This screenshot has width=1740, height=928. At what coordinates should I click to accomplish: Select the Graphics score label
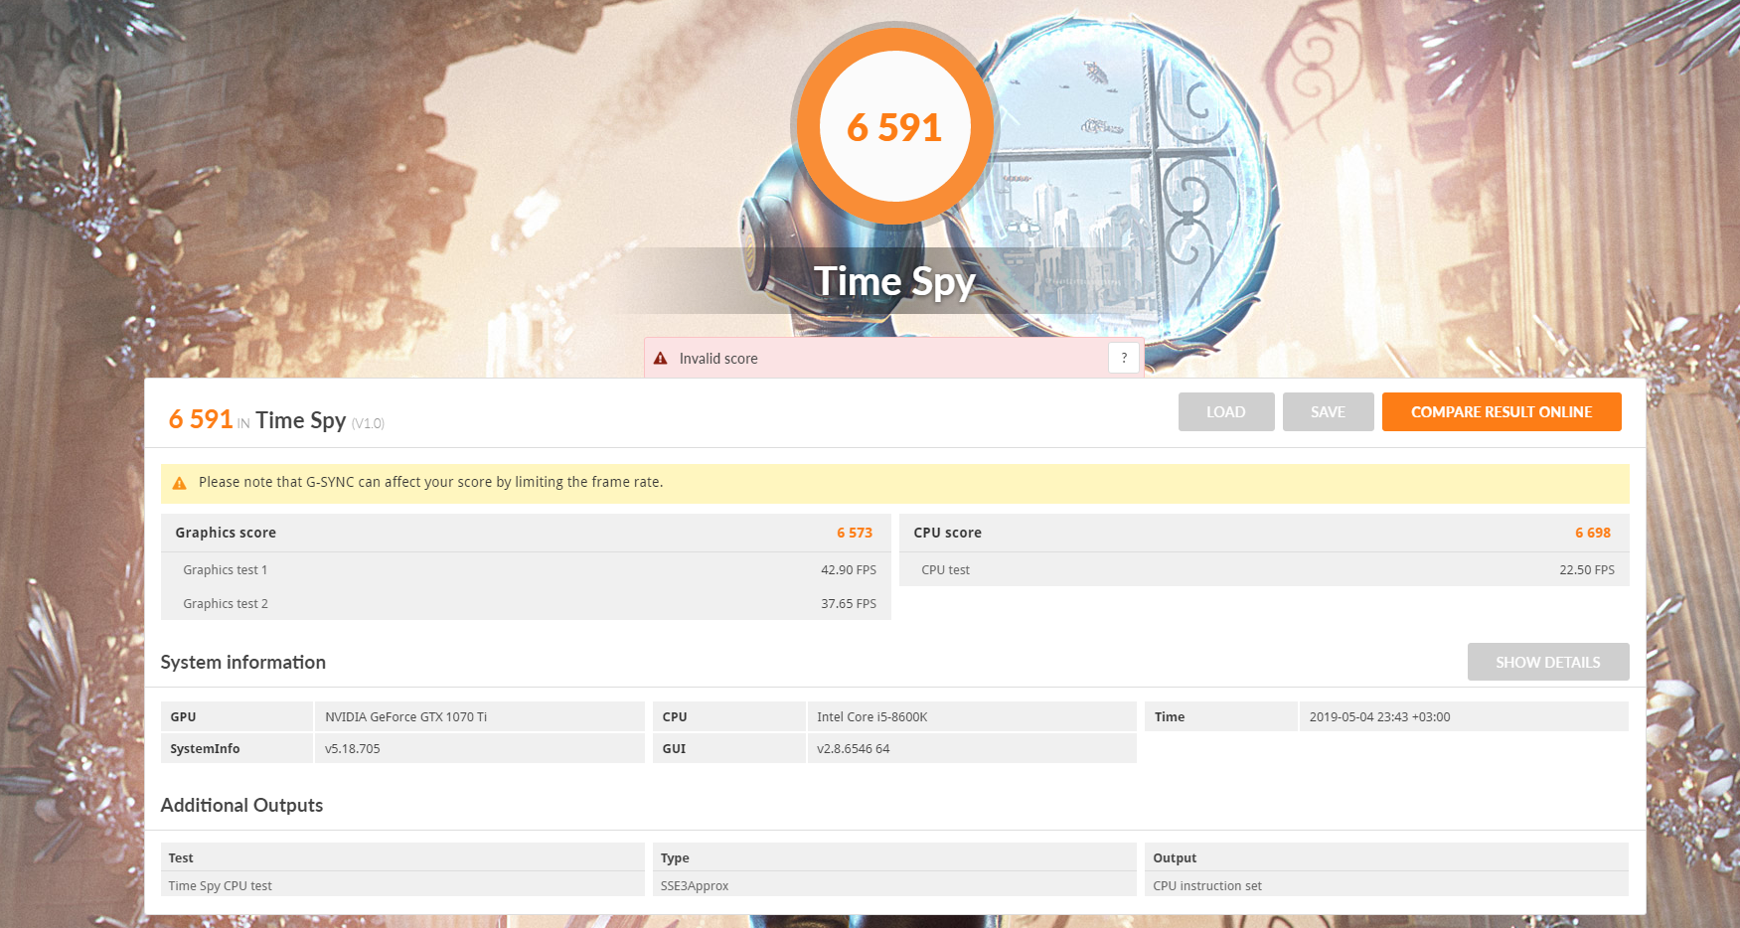pos(226,533)
